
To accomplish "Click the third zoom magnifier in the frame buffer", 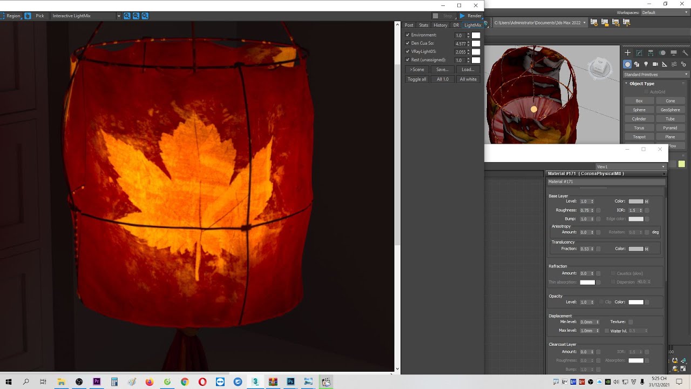I will coord(145,16).
